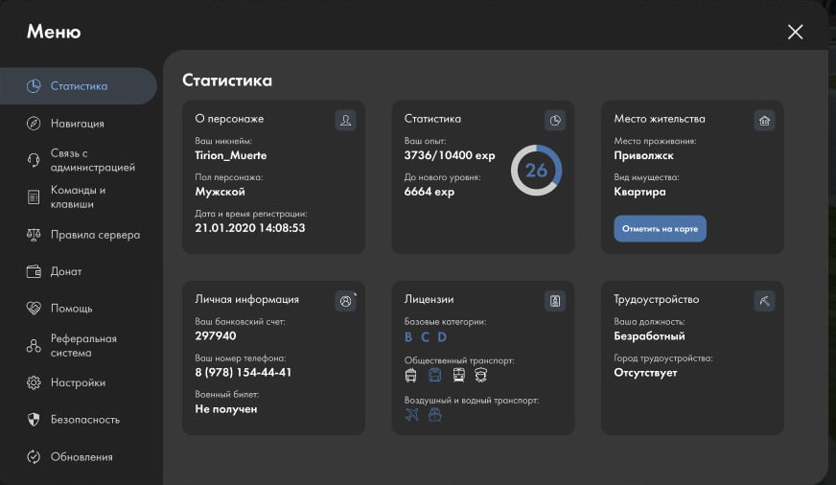Click the ID badge icon on Лицензии card

pos(555,301)
